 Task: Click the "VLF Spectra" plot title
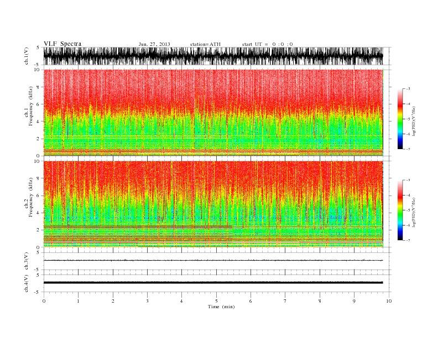(62, 44)
